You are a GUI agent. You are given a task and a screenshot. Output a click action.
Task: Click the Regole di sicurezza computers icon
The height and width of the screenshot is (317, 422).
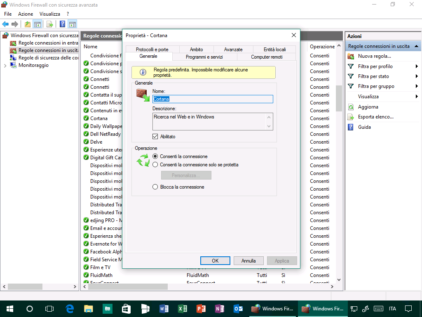click(13, 58)
